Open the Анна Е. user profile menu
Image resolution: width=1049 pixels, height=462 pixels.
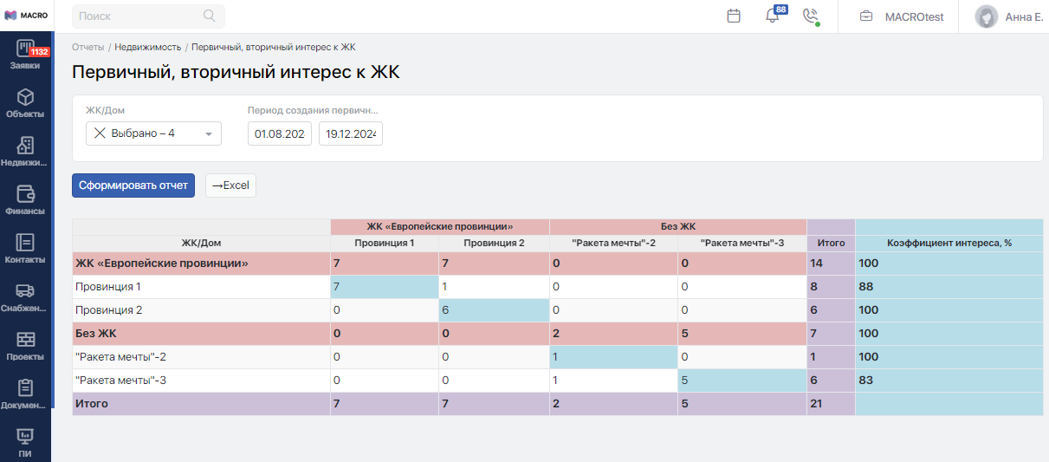click(x=1008, y=16)
